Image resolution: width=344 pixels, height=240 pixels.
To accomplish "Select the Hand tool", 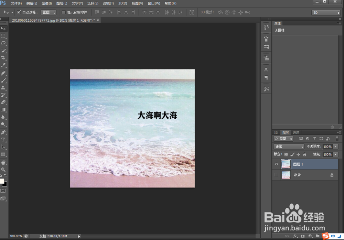I will pos(3,162).
